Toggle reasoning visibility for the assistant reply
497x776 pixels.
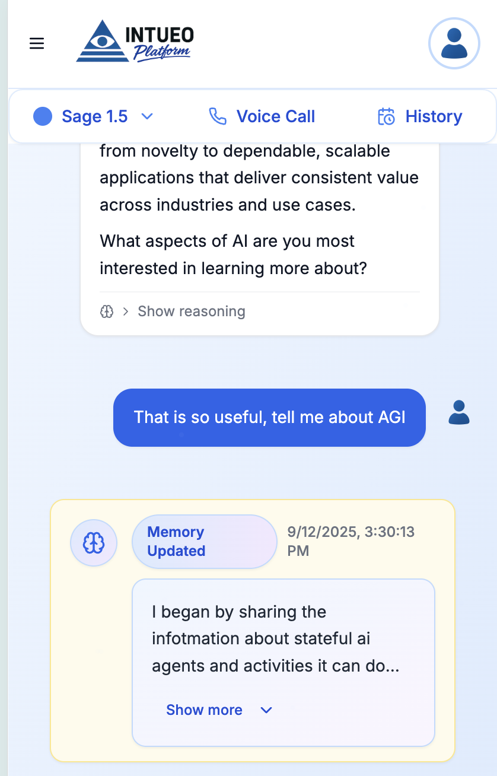(191, 311)
